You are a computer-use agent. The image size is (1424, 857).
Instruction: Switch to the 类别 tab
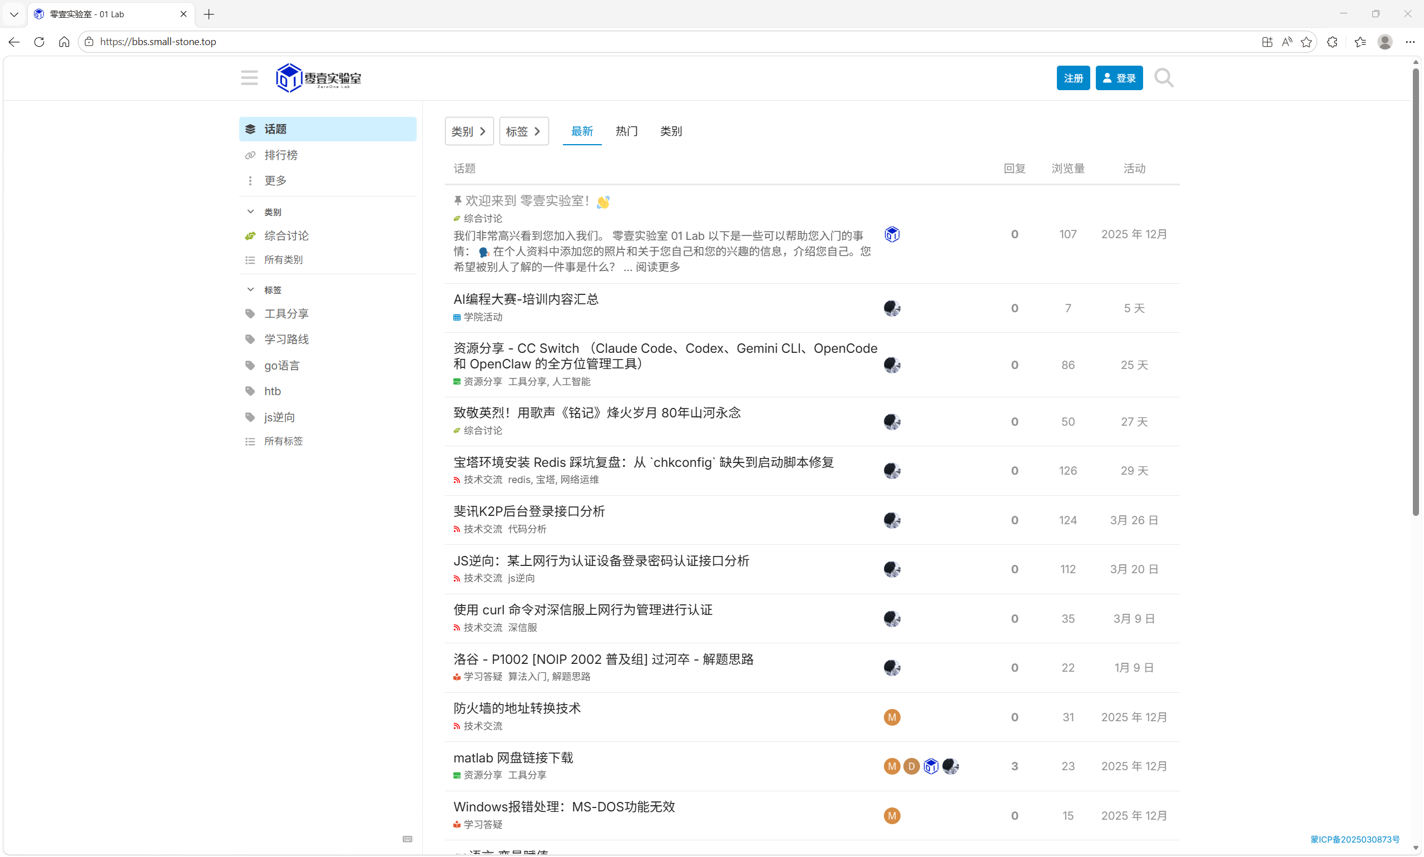click(x=671, y=131)
